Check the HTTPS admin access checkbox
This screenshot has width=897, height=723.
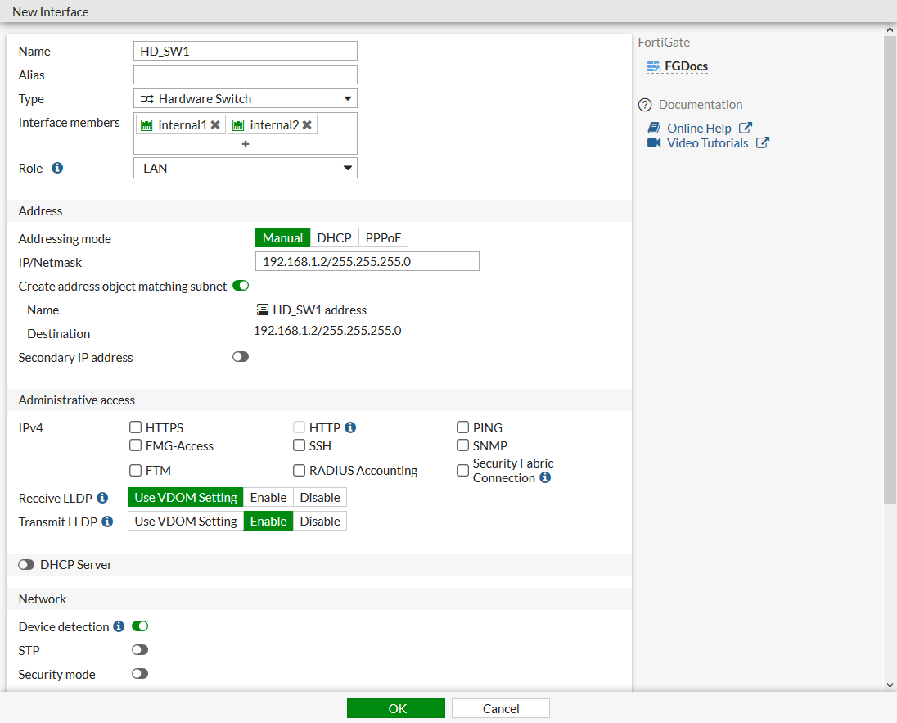point(135,427)
